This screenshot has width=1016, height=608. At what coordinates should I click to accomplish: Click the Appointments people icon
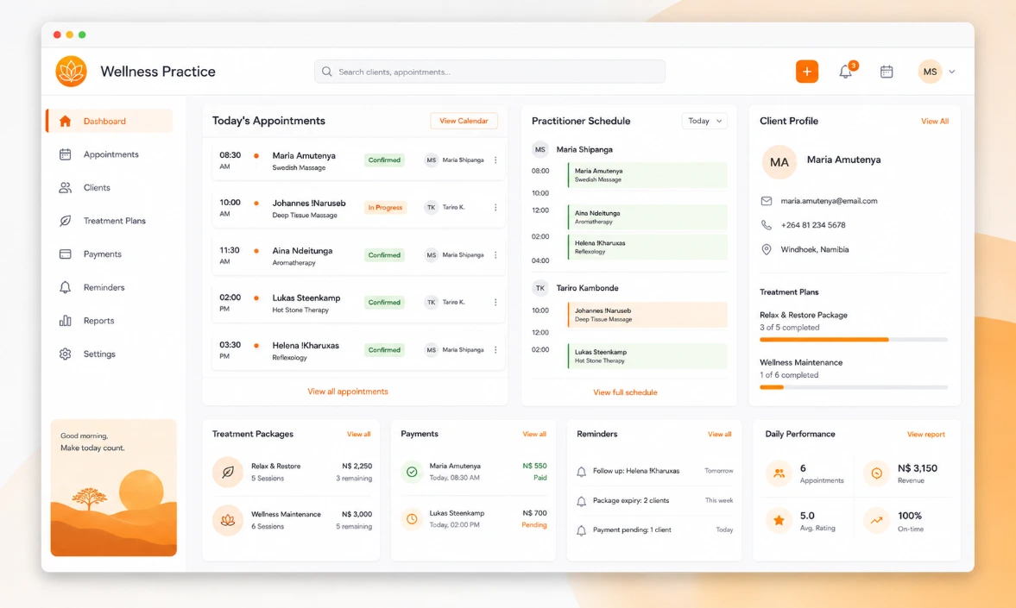coord(779,473)
